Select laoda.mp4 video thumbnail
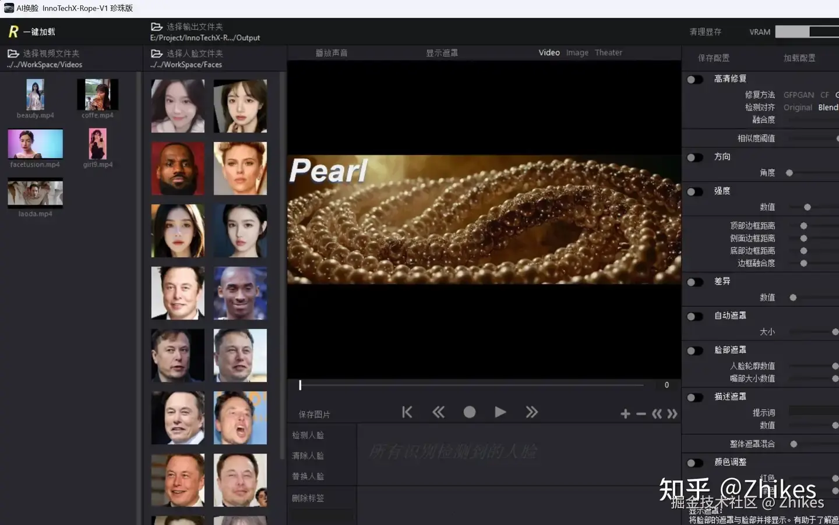Image resolution: width=839 pixels, height=525 pixels. 35,193
